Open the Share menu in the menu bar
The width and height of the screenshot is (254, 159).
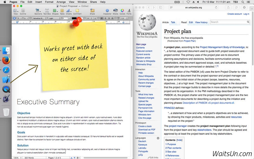click(x=93, y=2)
